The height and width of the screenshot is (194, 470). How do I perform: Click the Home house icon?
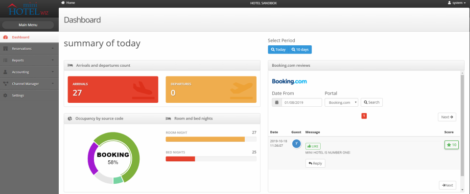click(x=63, y=3)
